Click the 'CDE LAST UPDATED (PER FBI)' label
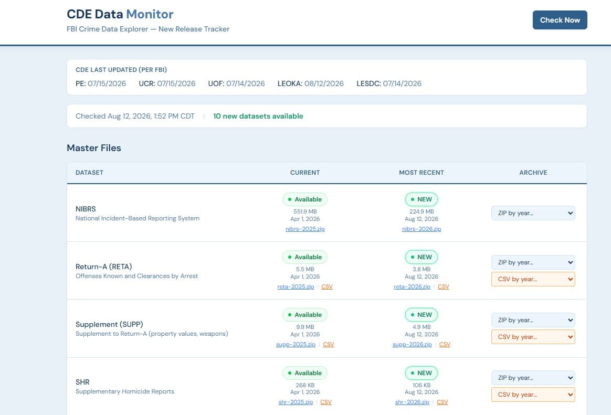 coord(121,70)
